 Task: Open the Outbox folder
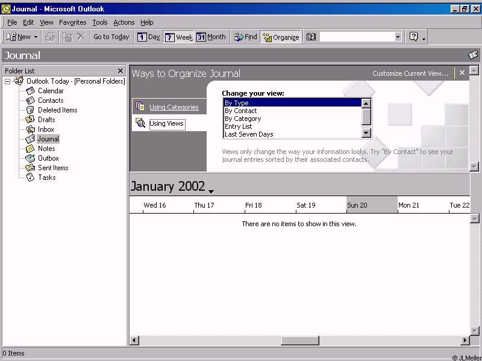coord(48,158)
